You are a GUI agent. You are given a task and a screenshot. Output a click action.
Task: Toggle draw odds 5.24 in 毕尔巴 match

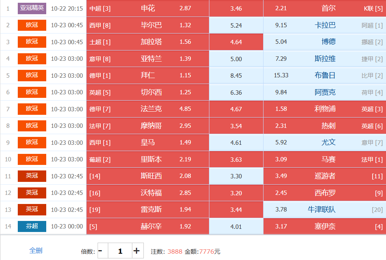point(236,25)
